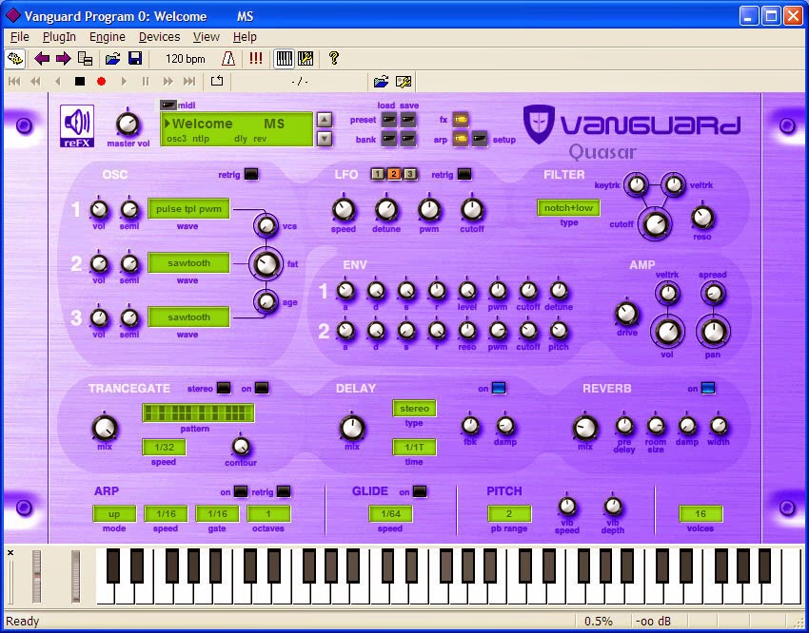Open the load bank folder toolbar icon

click(112, 59)
